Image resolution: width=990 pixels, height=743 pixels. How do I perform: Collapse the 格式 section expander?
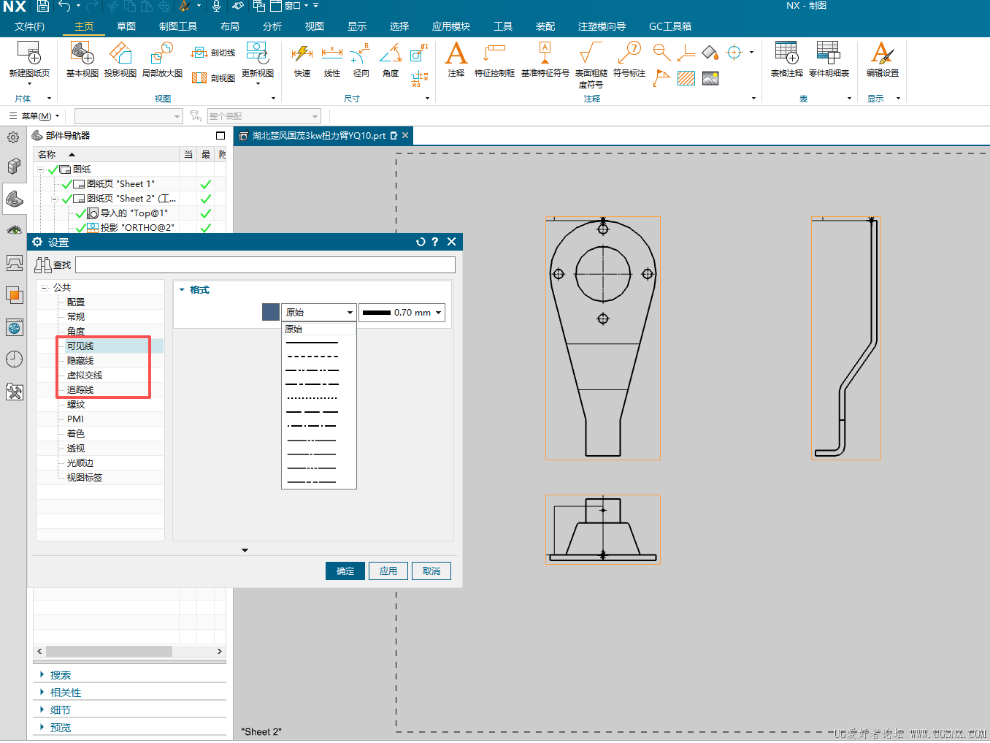point(182,290)
